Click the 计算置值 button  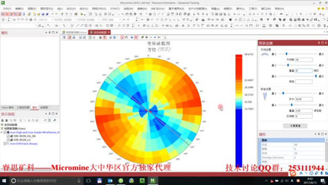click(x=295, y=126)
